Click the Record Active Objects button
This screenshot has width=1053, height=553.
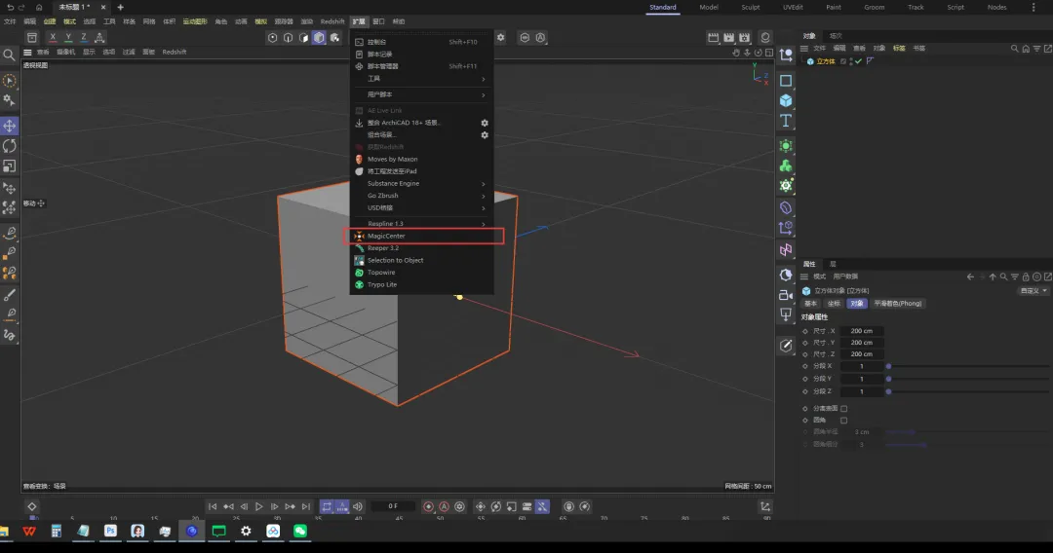click(x=428, y=506)
